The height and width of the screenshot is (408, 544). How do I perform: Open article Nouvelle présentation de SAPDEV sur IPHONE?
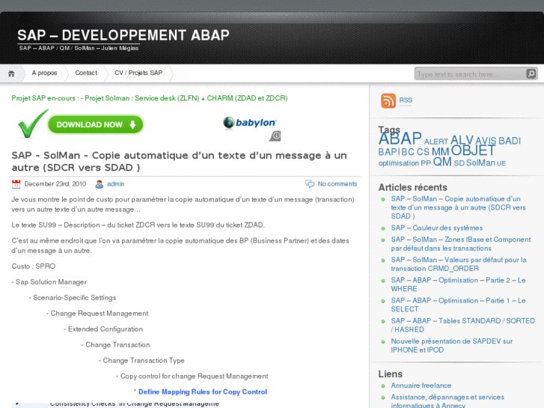click(x=452, y=346)
